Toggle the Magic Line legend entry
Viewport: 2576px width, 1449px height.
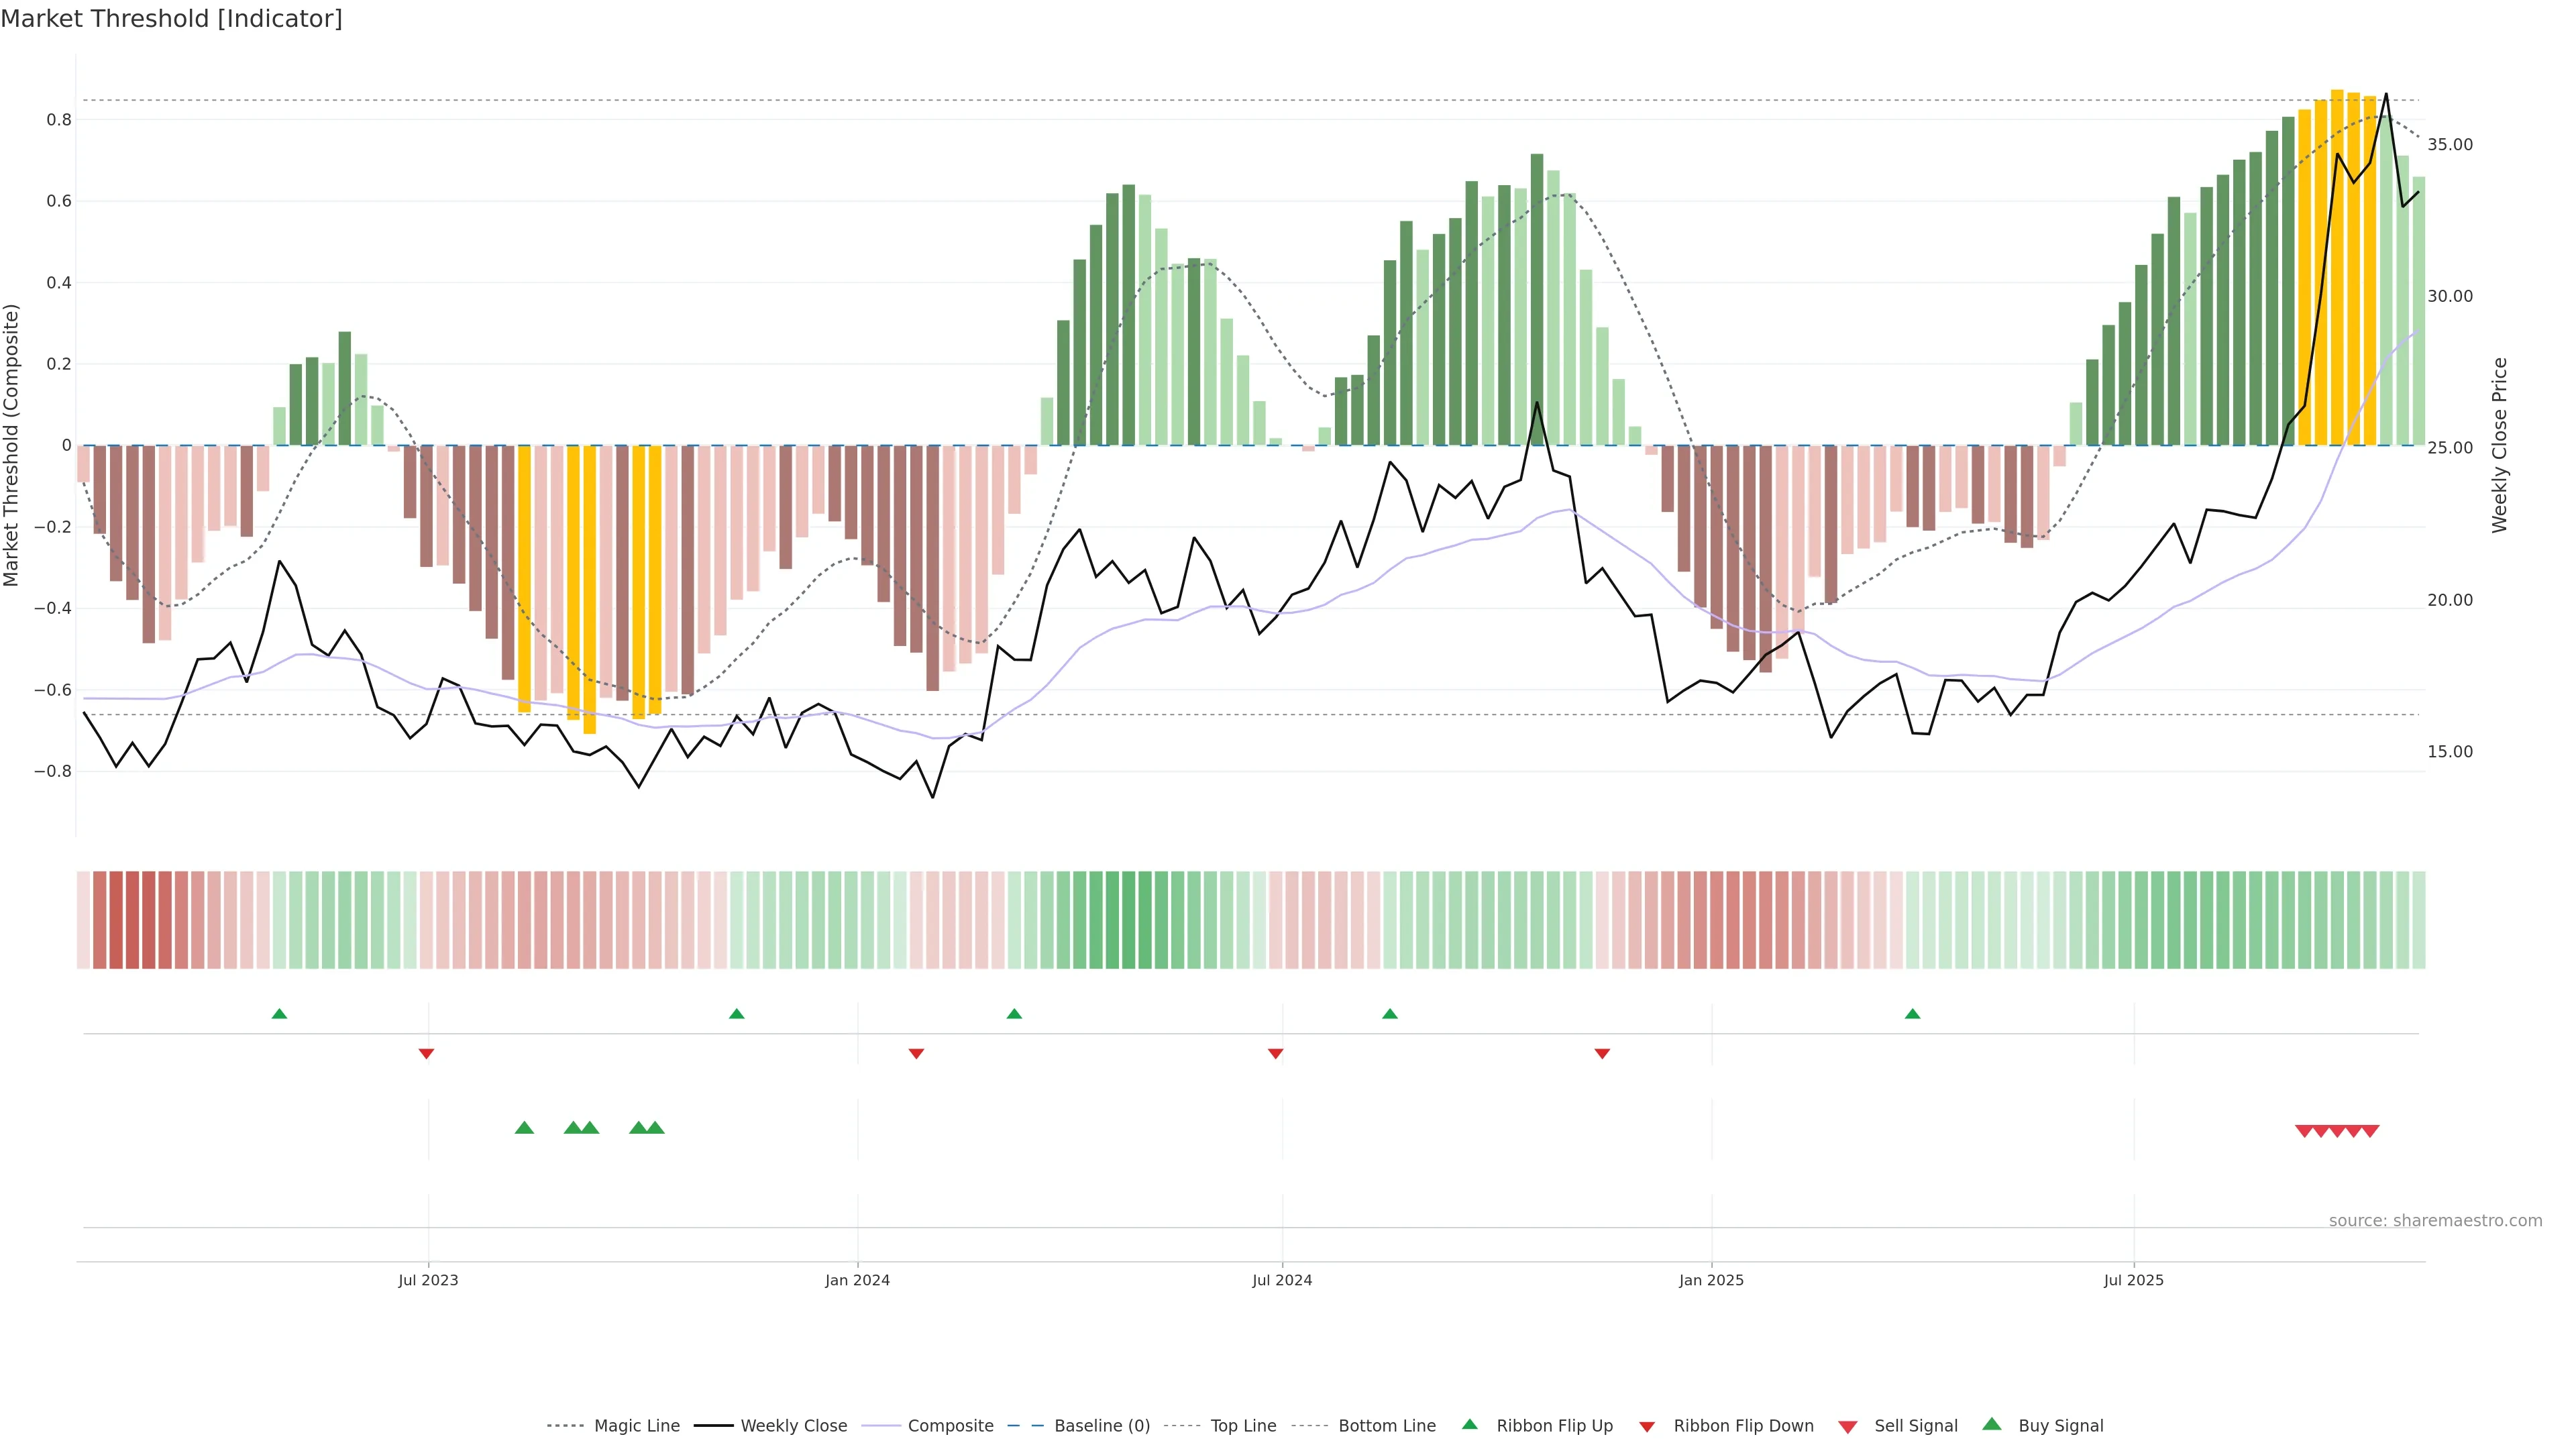[x=636, y=1426]
